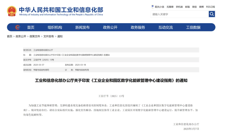Click 发布机构 value 节能与综合利用司

pos(41,70)
